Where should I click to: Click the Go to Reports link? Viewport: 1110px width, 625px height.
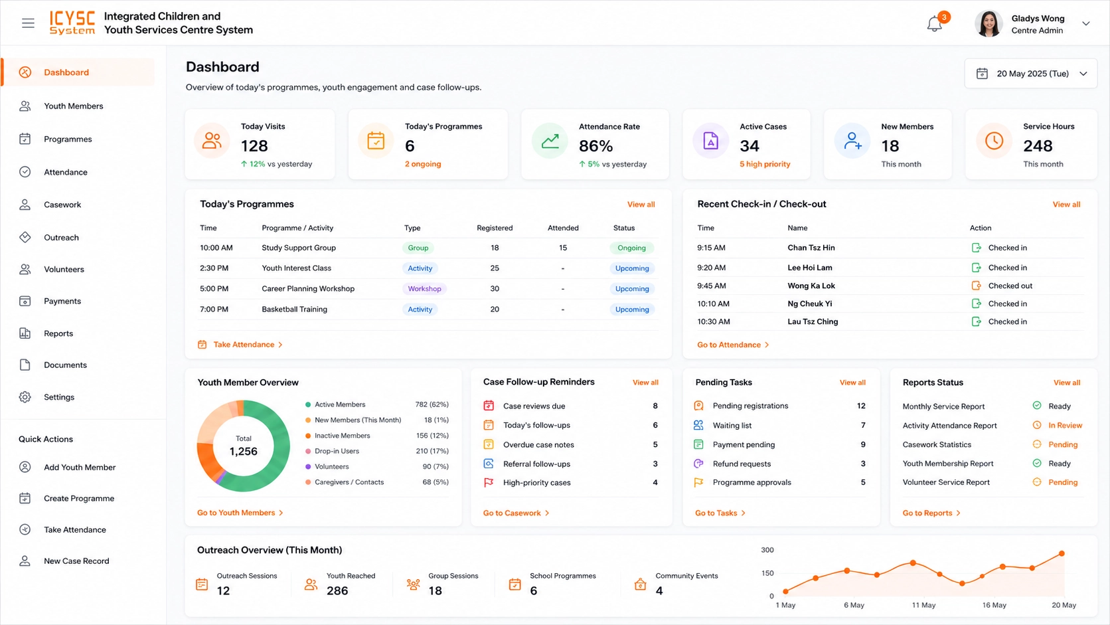(931, 513)
